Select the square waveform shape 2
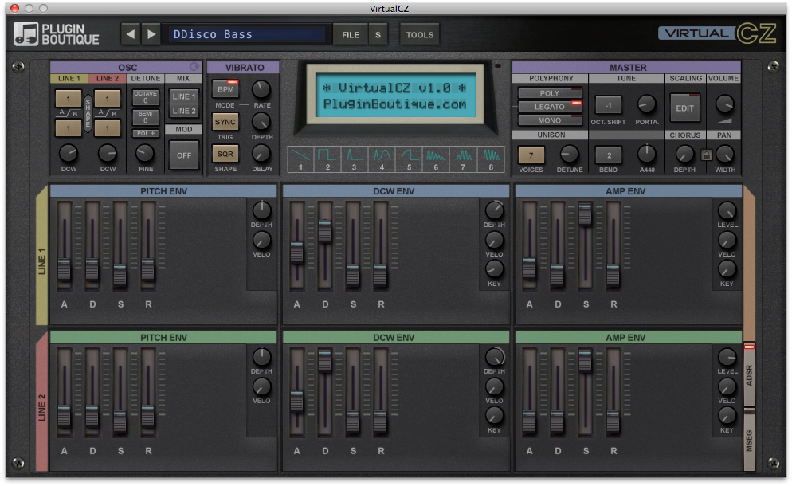Image resolution: width=792 pixels, height=486 pixels. pos(327,154)
